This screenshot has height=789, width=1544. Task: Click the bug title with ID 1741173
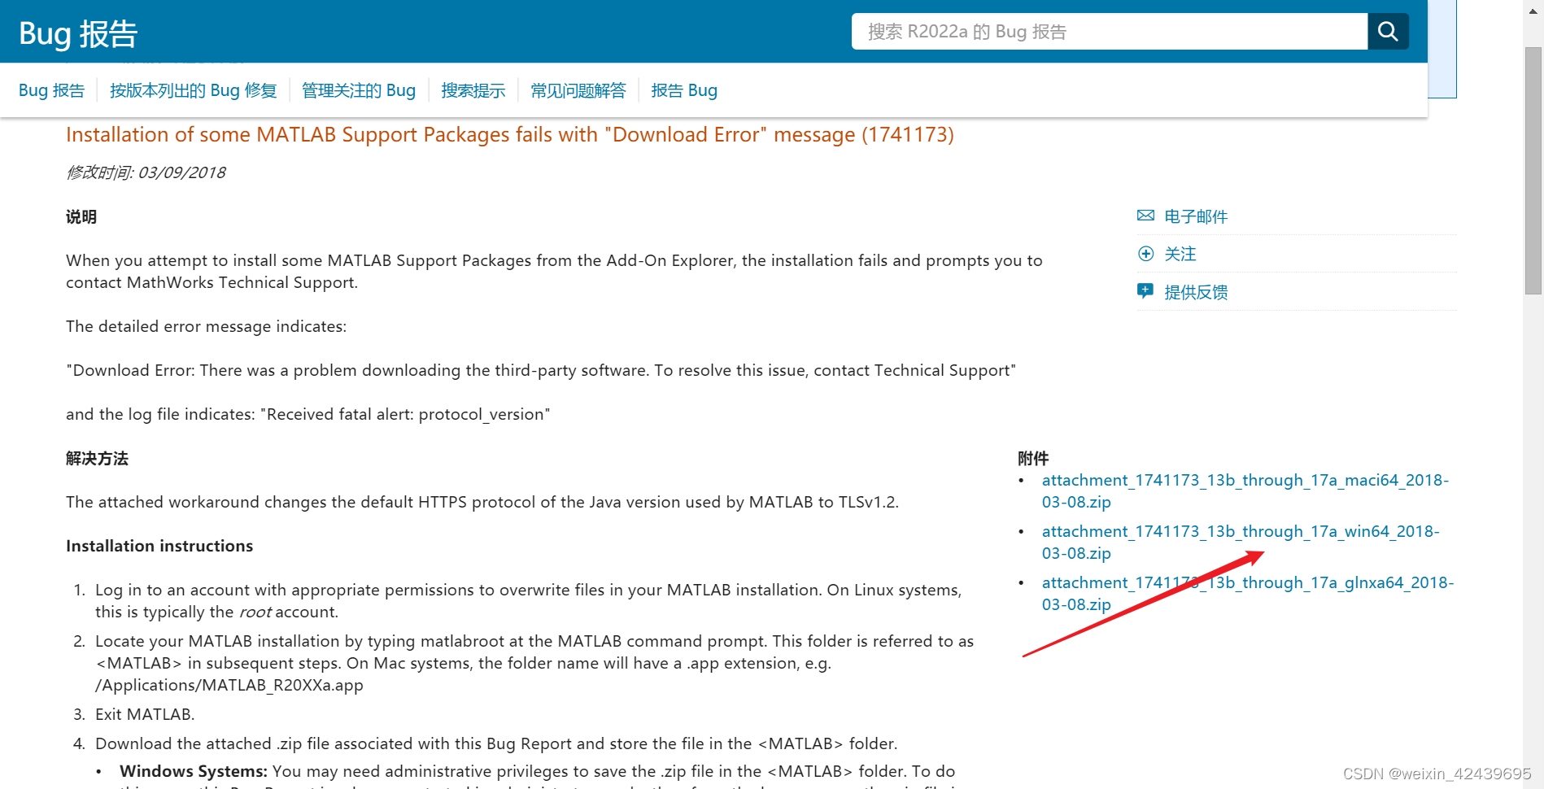pos(510,135)
